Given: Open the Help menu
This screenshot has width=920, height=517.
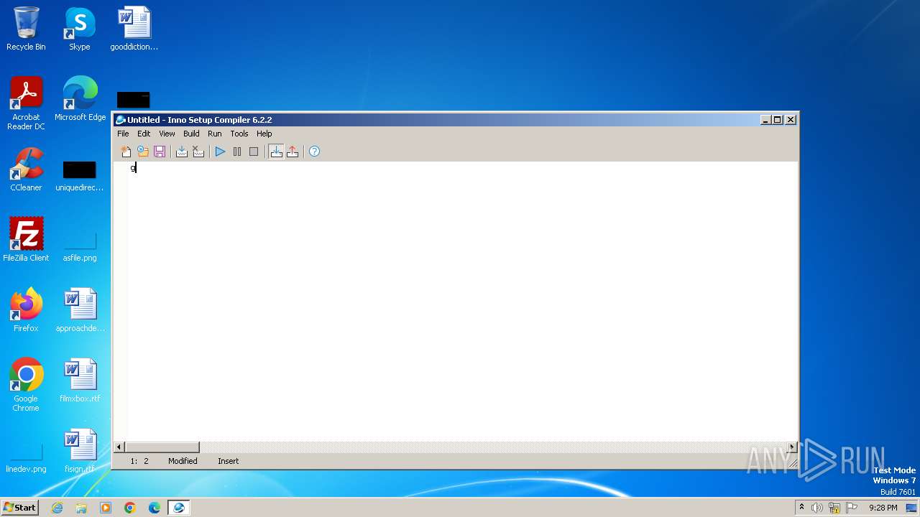Looking at the screenshot, I should (x=264, y=134).
